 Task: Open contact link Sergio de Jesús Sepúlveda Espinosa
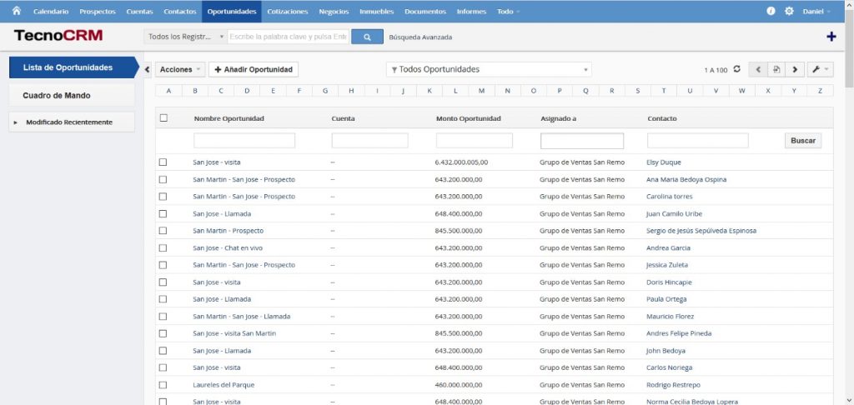click(701, 231)
